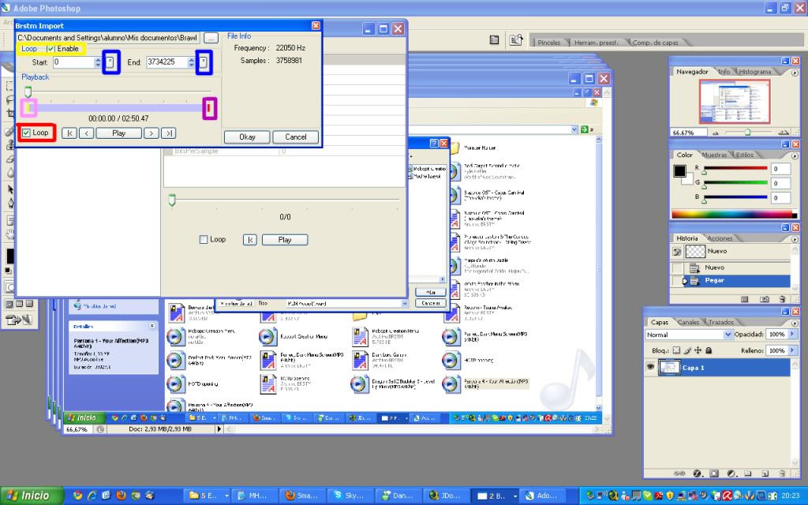Viewport: 808px width, 505px height.
Task: Open Opacidad slider arrow in Capas panel
Action: coord(792,335)
